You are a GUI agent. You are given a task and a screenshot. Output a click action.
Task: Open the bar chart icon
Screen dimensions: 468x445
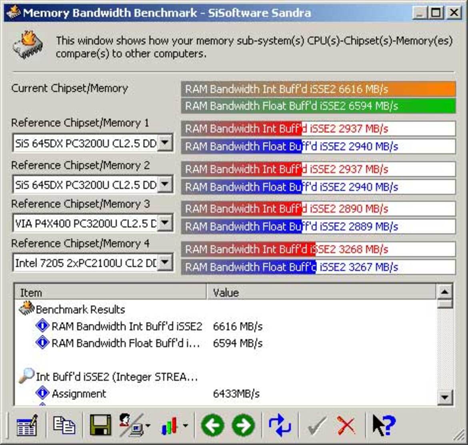click(x=169, y=426)
